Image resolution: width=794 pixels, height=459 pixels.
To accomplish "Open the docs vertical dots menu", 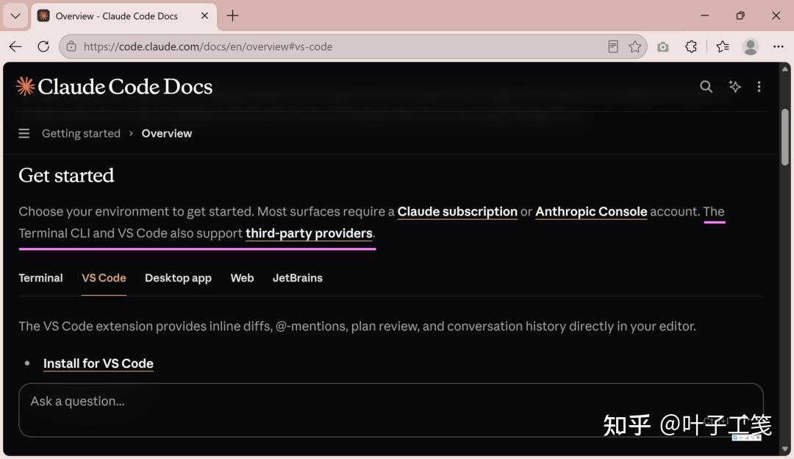I will [x=759, y=87].
